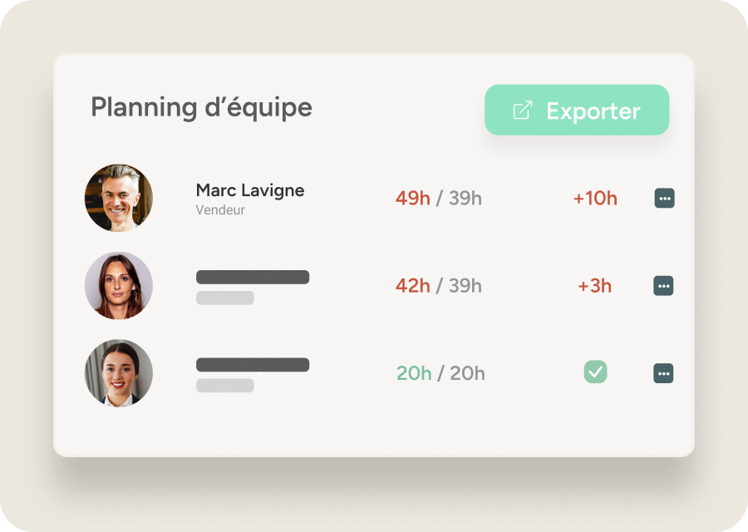Select the third employee's avatar in suit
748x532 pixels.
click(119, 373)
